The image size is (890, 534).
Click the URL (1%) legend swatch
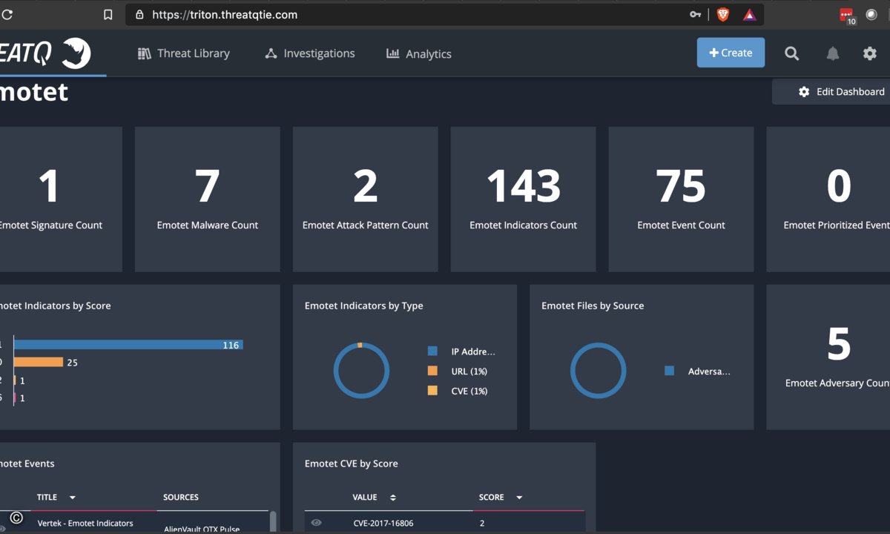click(x=432, y=371)
